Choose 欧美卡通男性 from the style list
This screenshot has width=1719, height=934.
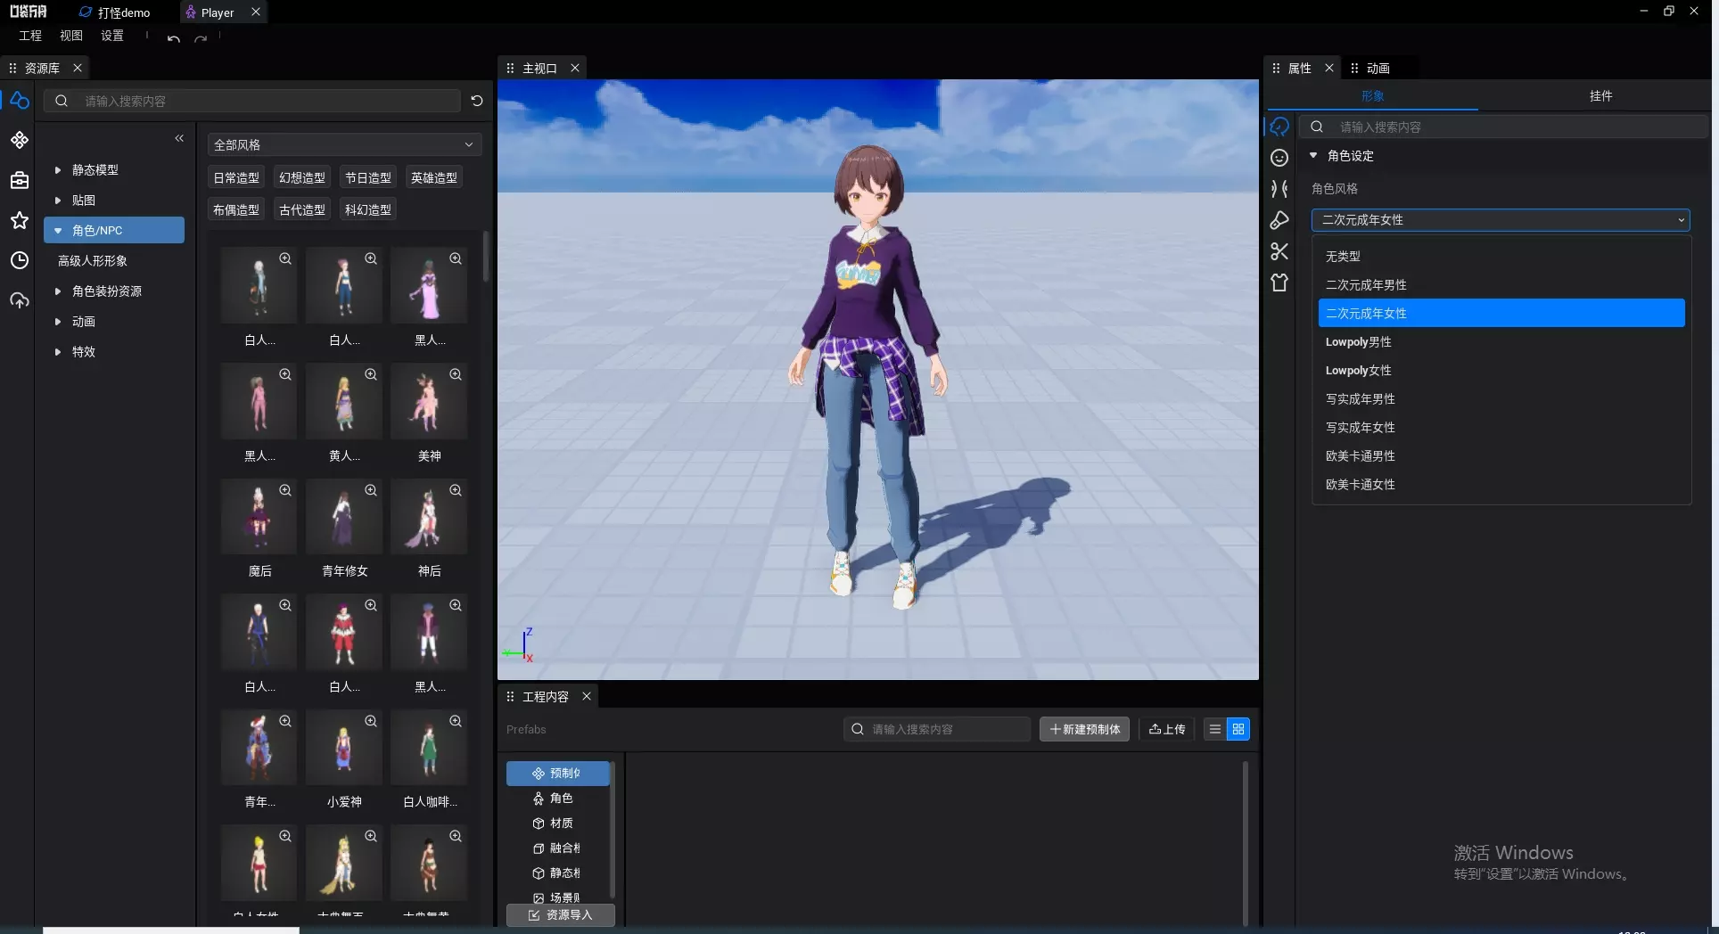[x=1501, y=455]
